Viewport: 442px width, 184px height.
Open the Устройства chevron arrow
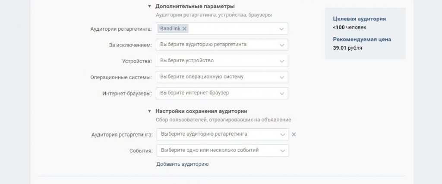[x=281, y=61]
